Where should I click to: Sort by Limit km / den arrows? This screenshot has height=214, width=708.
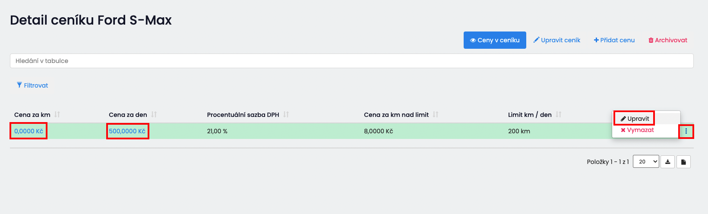coord(558,114)
